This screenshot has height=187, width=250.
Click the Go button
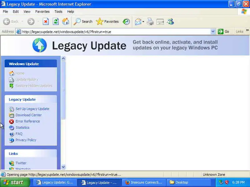[x=223, y=31]
